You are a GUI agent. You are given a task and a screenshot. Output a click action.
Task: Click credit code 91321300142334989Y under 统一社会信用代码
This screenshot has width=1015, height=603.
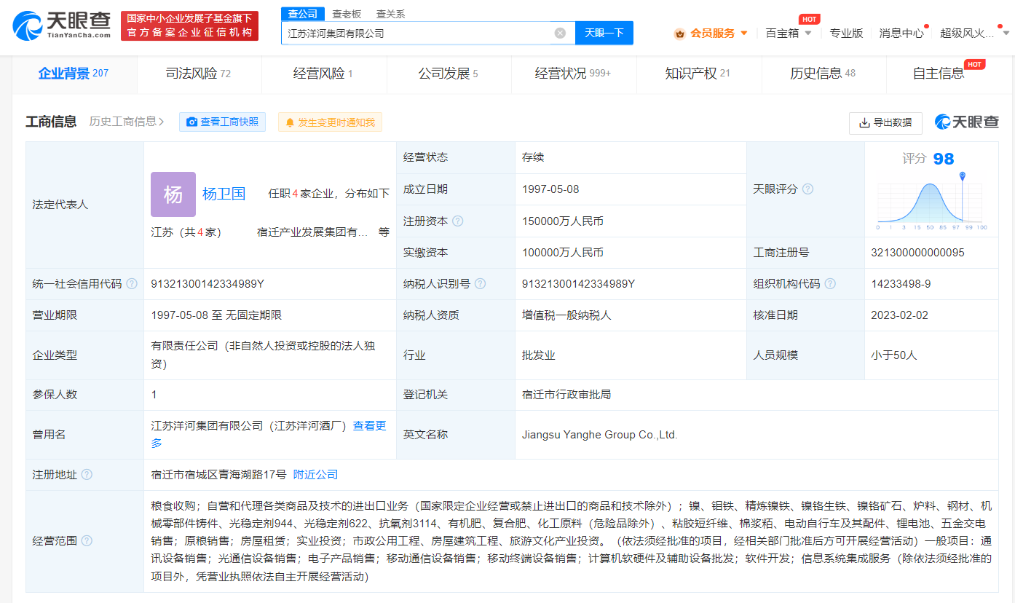pos(208,284)
